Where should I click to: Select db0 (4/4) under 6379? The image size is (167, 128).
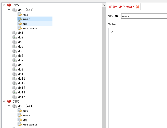point(26,10)
